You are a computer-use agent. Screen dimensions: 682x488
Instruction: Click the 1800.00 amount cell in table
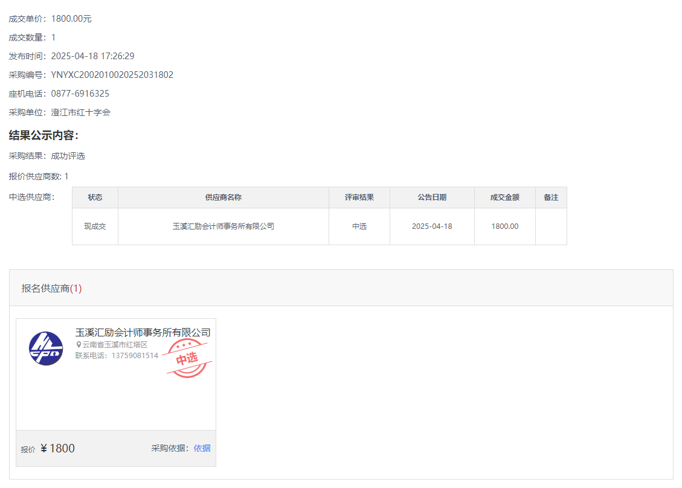coord(504,226)
